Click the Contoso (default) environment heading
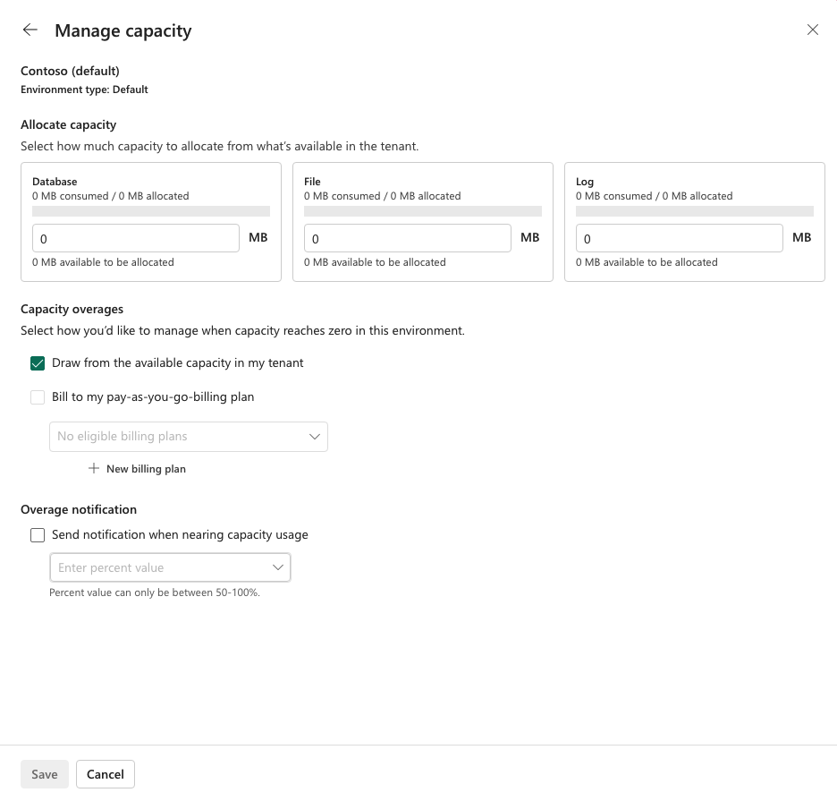The width and height of the screenshot is (837, 801). coord(70,71)
